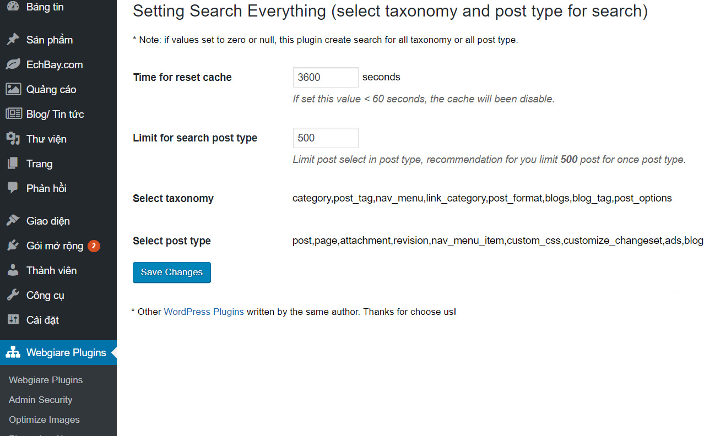The image size is (704, 436).
Task: Click the sitemap icon beside Webgiare Plugins
Action: (x=13, y=352)
